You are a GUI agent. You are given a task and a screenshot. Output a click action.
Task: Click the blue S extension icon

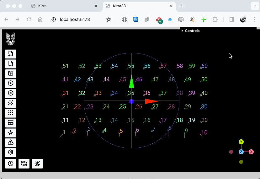coord(135,19)
